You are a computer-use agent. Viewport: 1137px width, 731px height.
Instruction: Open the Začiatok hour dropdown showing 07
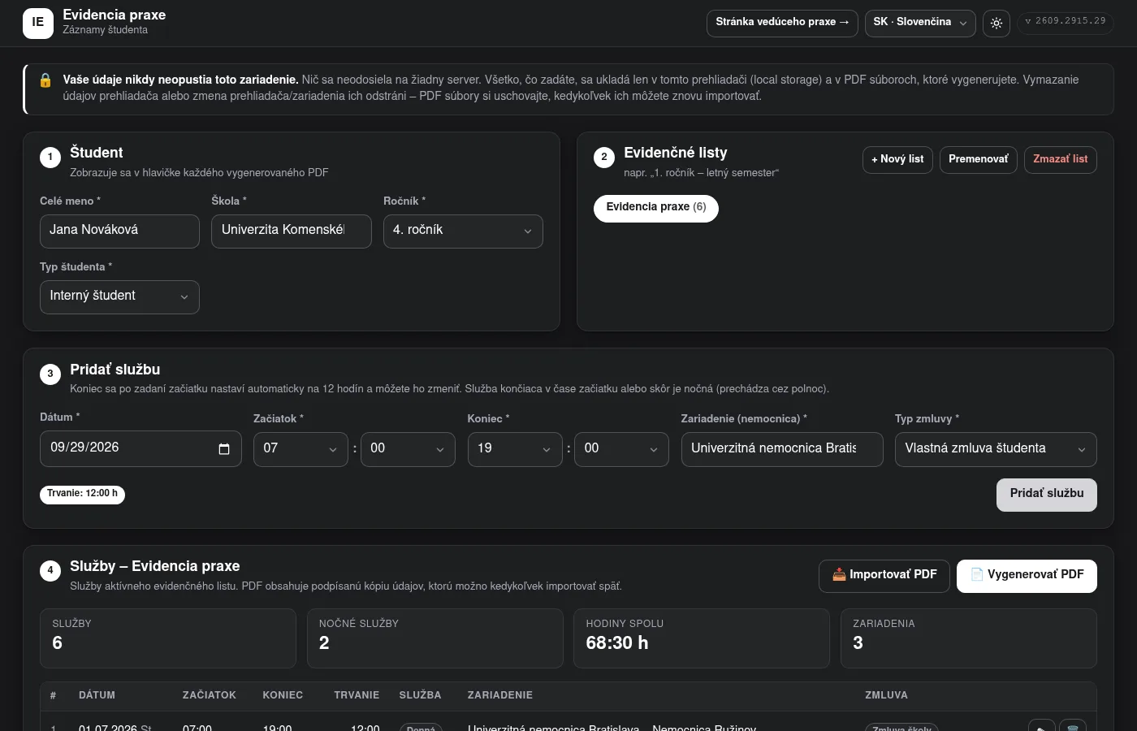point(300,449)
